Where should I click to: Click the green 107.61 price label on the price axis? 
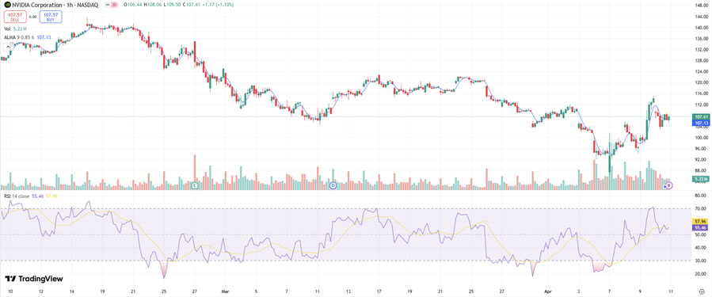click(x=700, y=116)
